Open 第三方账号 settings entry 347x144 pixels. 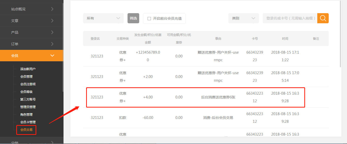[x=28, y=99]
